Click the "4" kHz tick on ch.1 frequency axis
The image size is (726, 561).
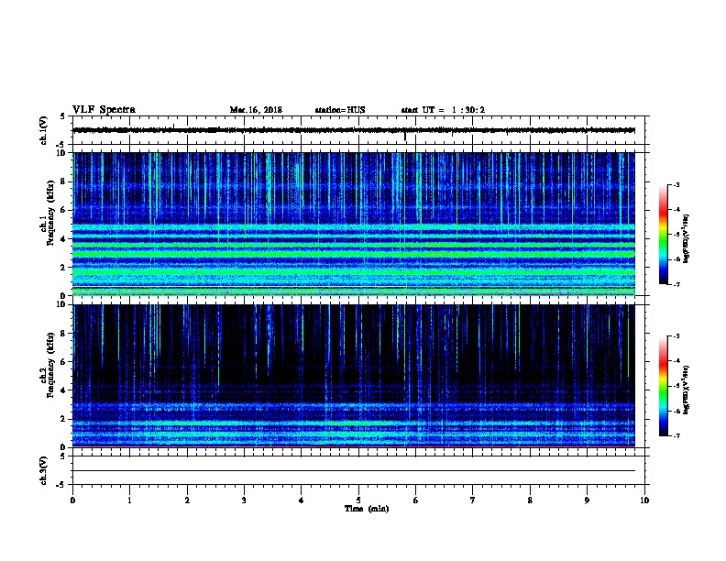(63, 239)
